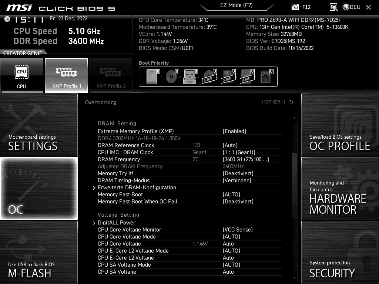Click the Overclocking list scrollbar thumb
379x284 pixels.
294,186
